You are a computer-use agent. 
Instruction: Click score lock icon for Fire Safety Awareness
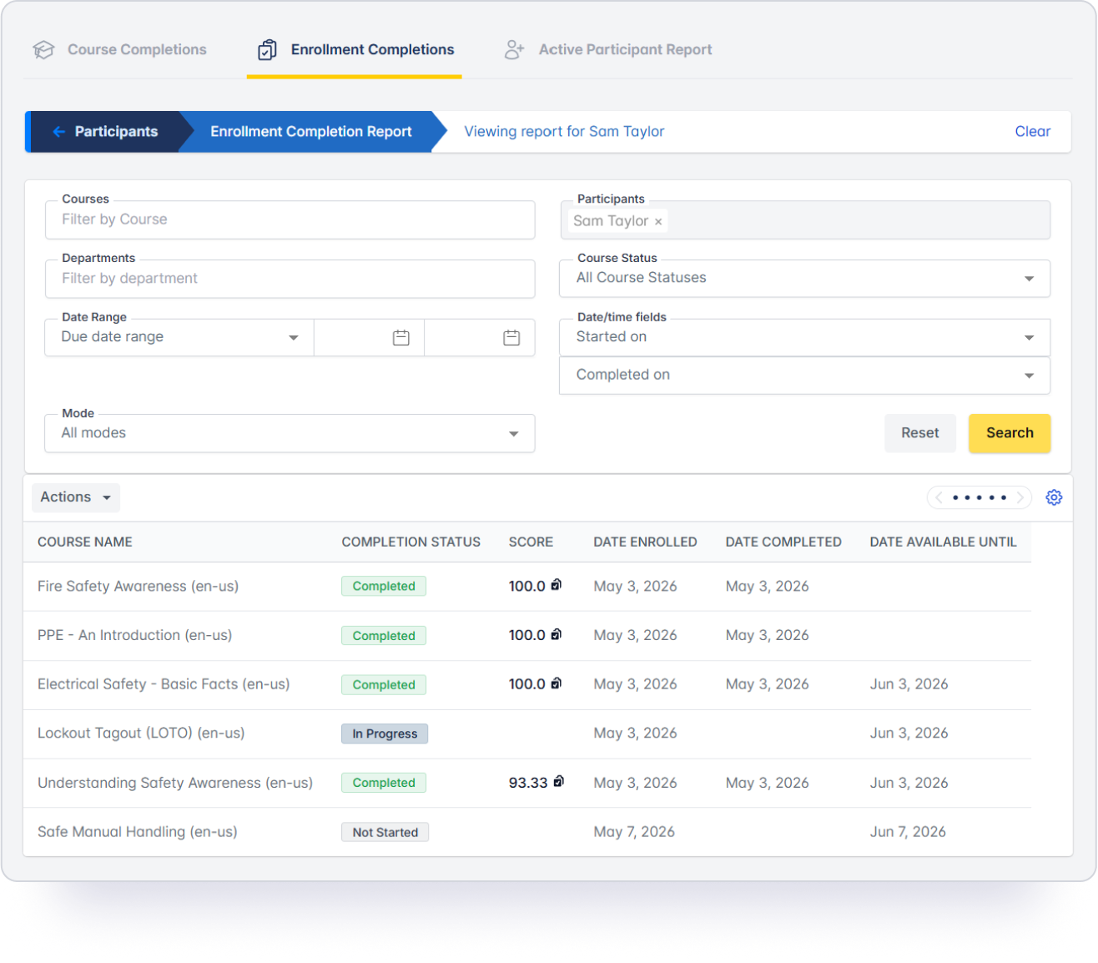coord(557,585)
